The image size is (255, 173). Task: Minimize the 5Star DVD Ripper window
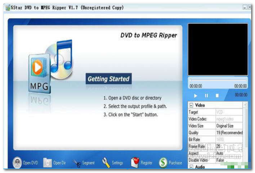coord(245,7)
